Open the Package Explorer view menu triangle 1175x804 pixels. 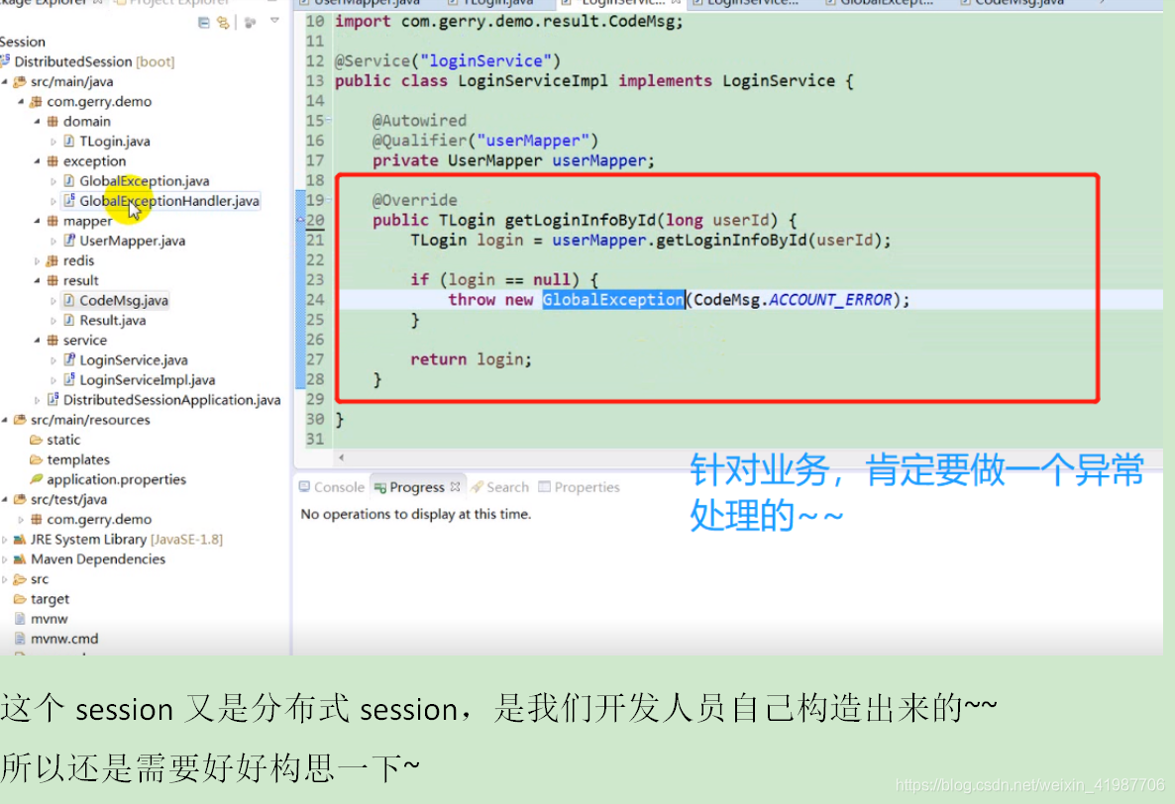tap(275, 21)
